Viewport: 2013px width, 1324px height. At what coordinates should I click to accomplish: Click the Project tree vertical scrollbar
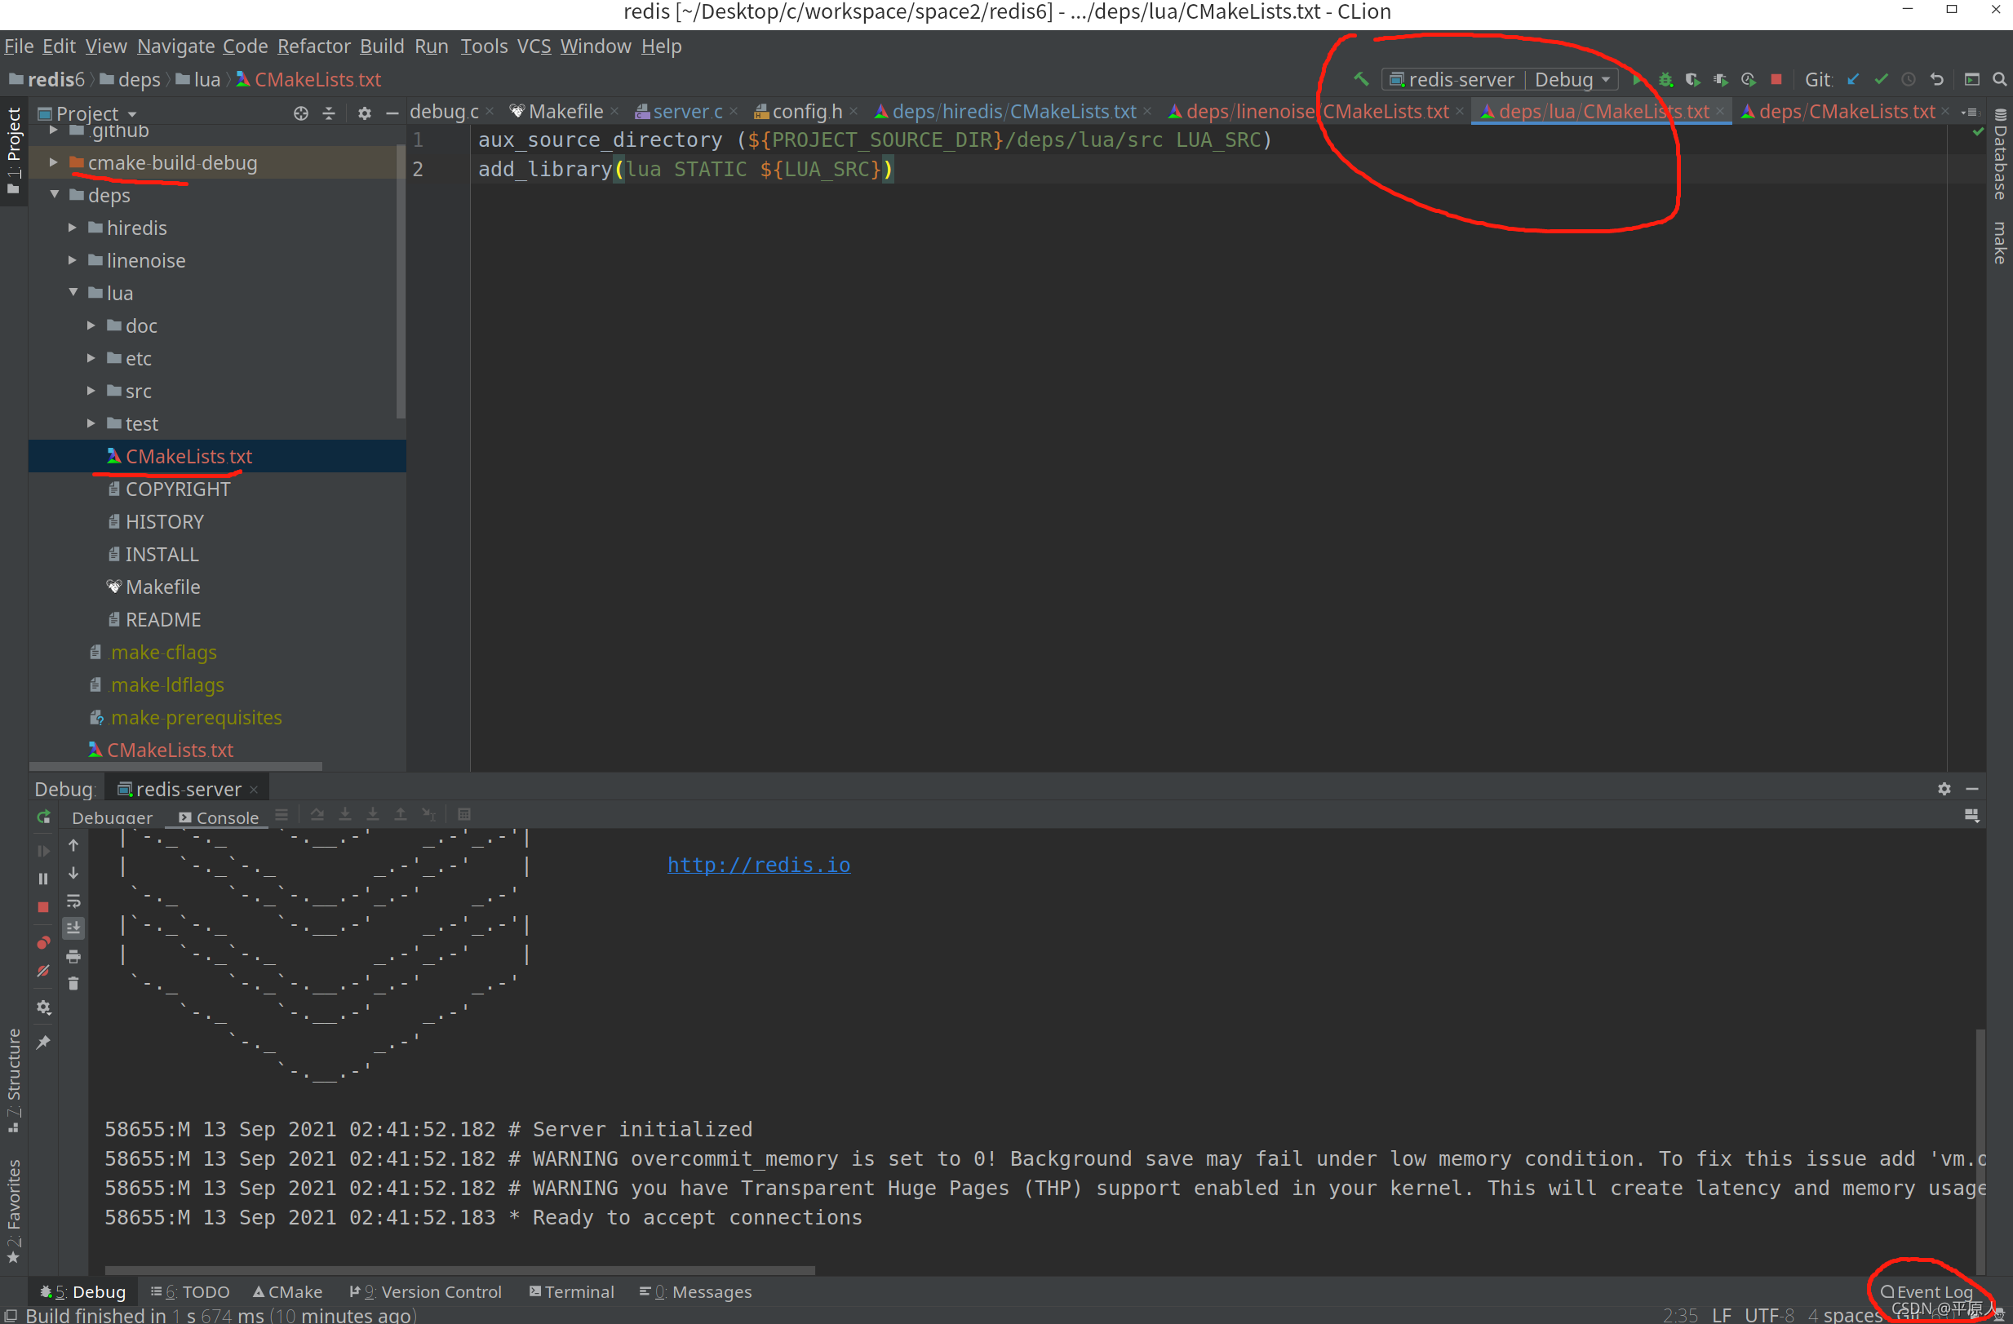click(401, 282)
